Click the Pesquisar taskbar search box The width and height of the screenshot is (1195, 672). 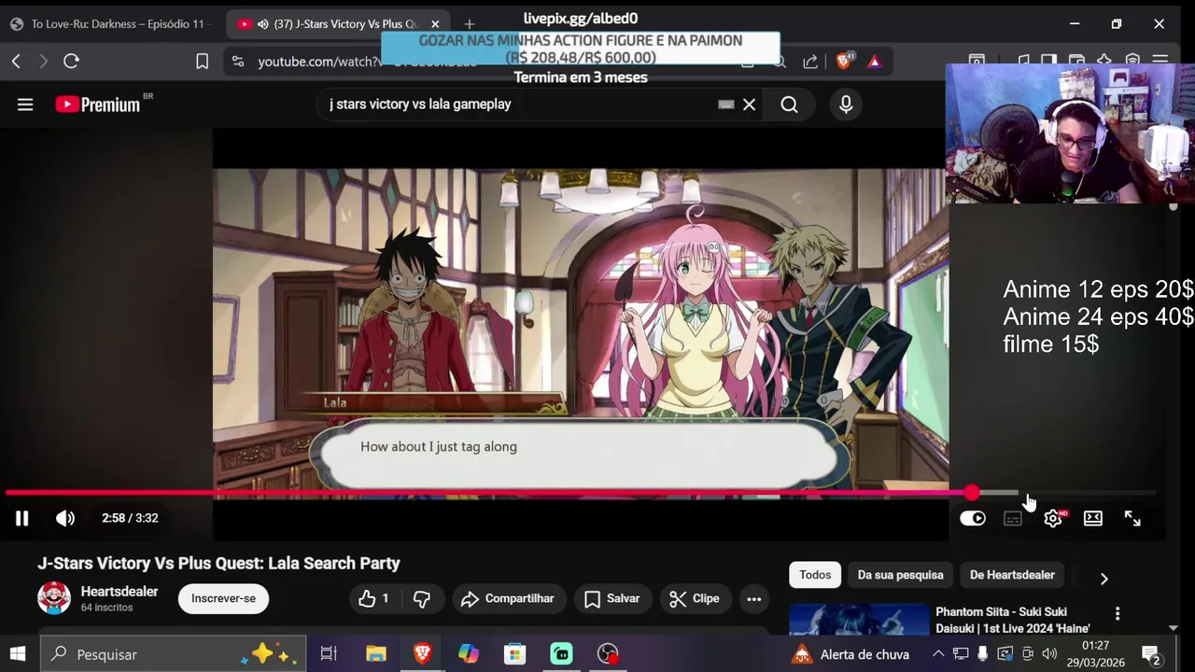pos(175,654)
